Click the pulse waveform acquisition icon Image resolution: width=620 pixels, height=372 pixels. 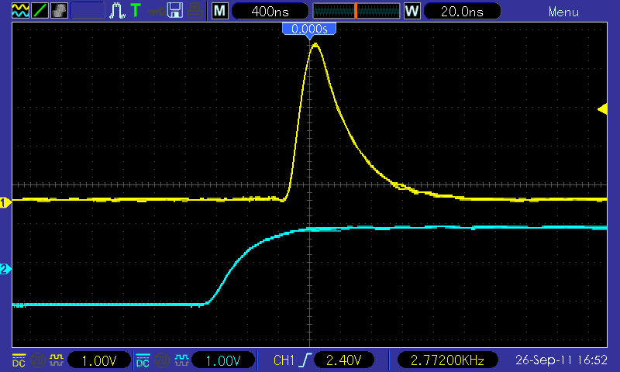117,11
